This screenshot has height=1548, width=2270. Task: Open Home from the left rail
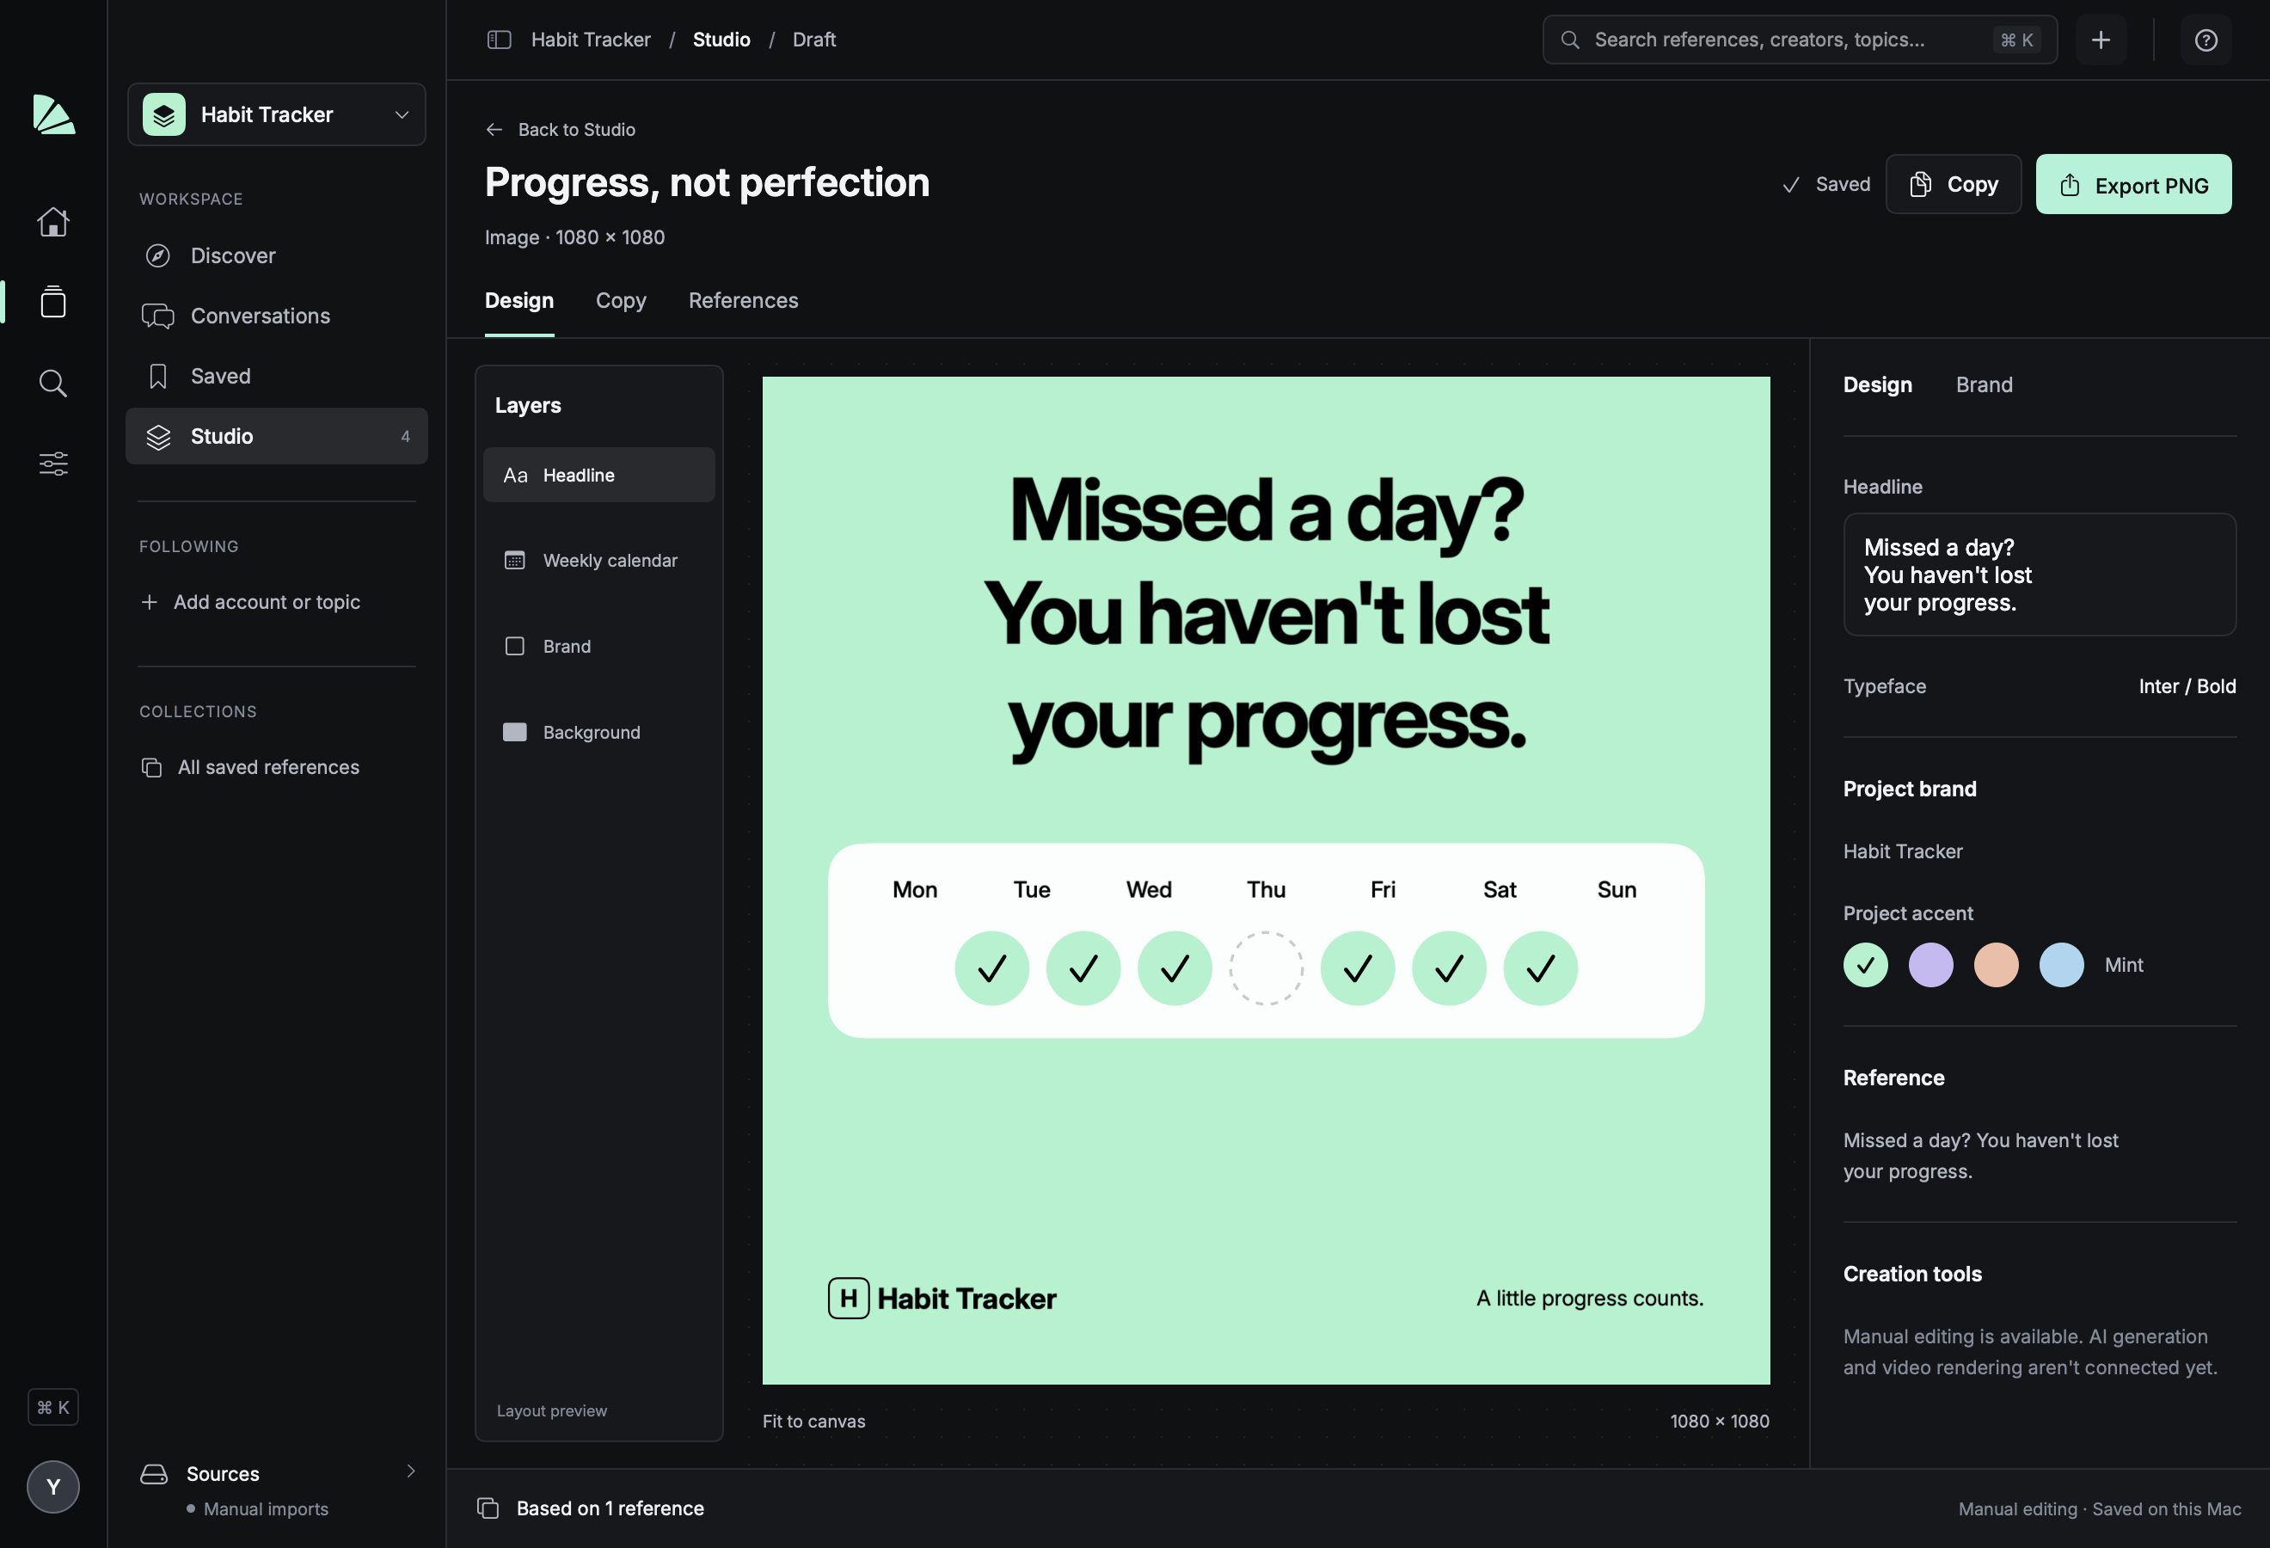pyautogui.click(x=52, y=223)
